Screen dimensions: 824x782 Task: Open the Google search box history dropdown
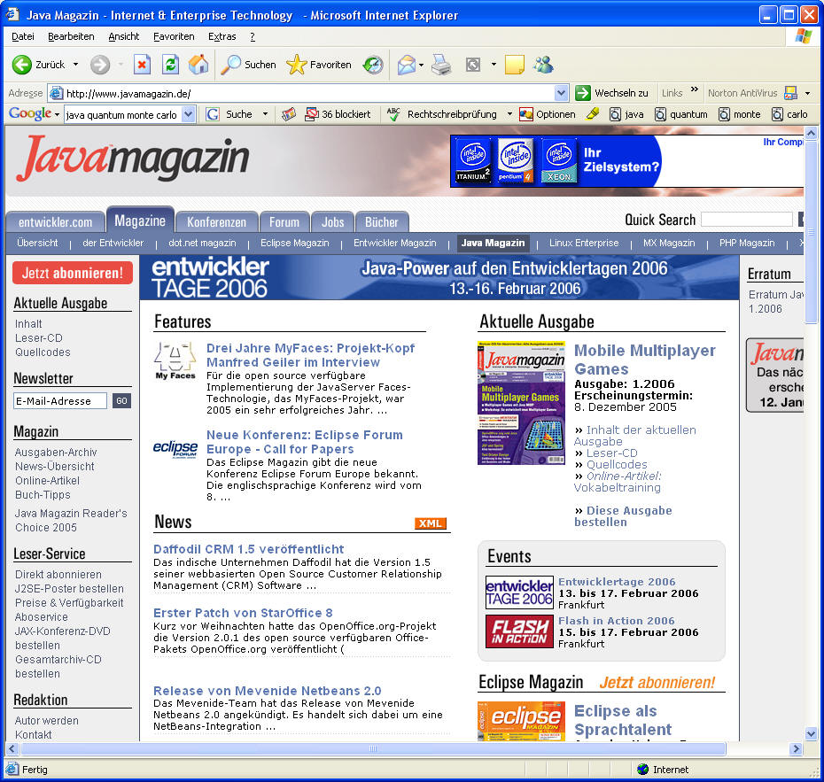[x=188, y=114]
